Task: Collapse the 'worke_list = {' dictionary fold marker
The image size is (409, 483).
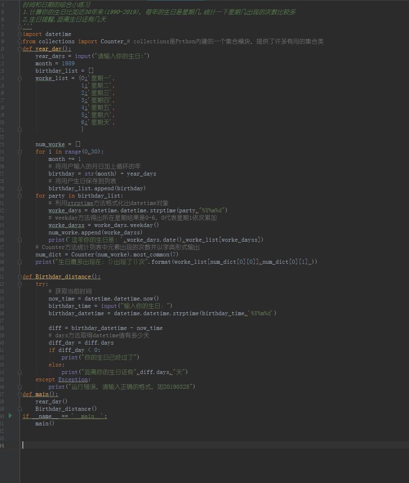Action: (20, 78)
